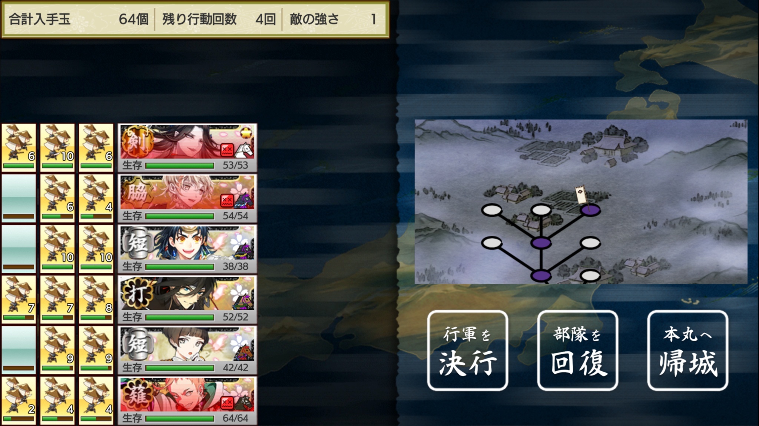Viewport: 759px width, 426px height.
Task: Select the 脇 sword card with 54/54
Action: pyautogui.click(x=187, y=198)
